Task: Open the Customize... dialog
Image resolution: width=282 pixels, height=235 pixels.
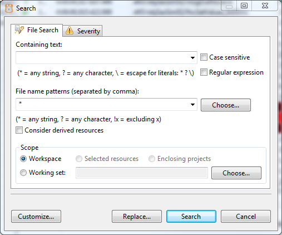Action: (x=36, y=217)
